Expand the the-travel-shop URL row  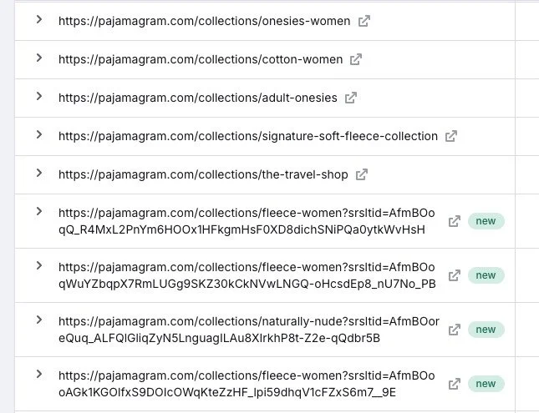[x=39, y=174]
